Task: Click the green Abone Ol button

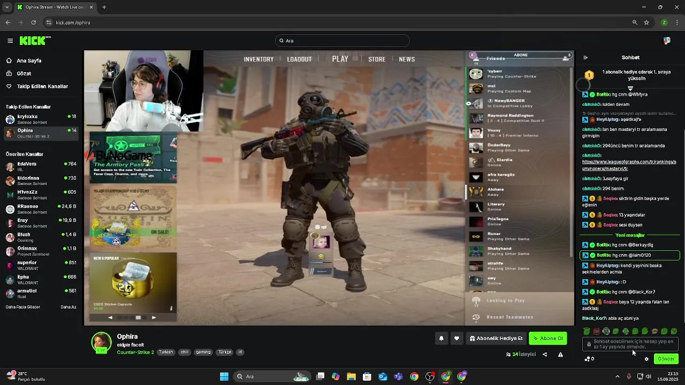Action: point(547,338)
